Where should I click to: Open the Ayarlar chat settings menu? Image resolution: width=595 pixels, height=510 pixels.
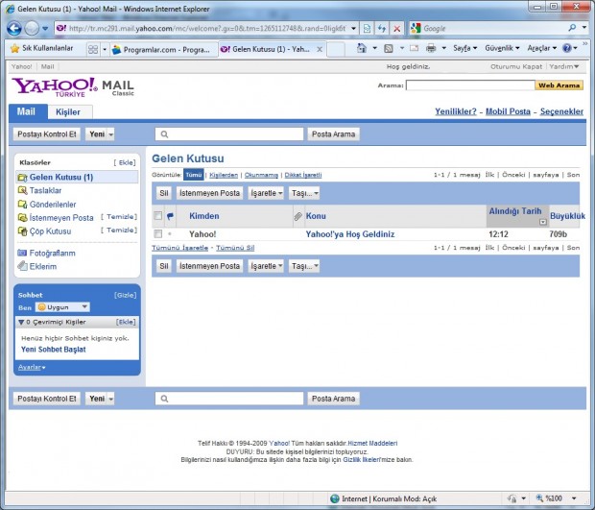(x=32, y=367)
